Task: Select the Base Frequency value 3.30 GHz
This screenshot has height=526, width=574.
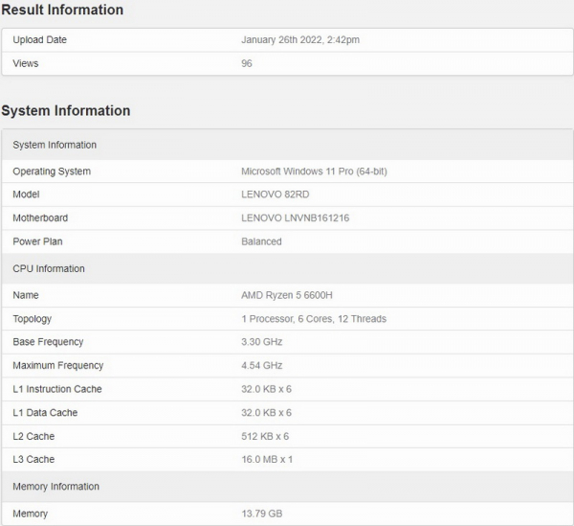Action: [263, 342]
